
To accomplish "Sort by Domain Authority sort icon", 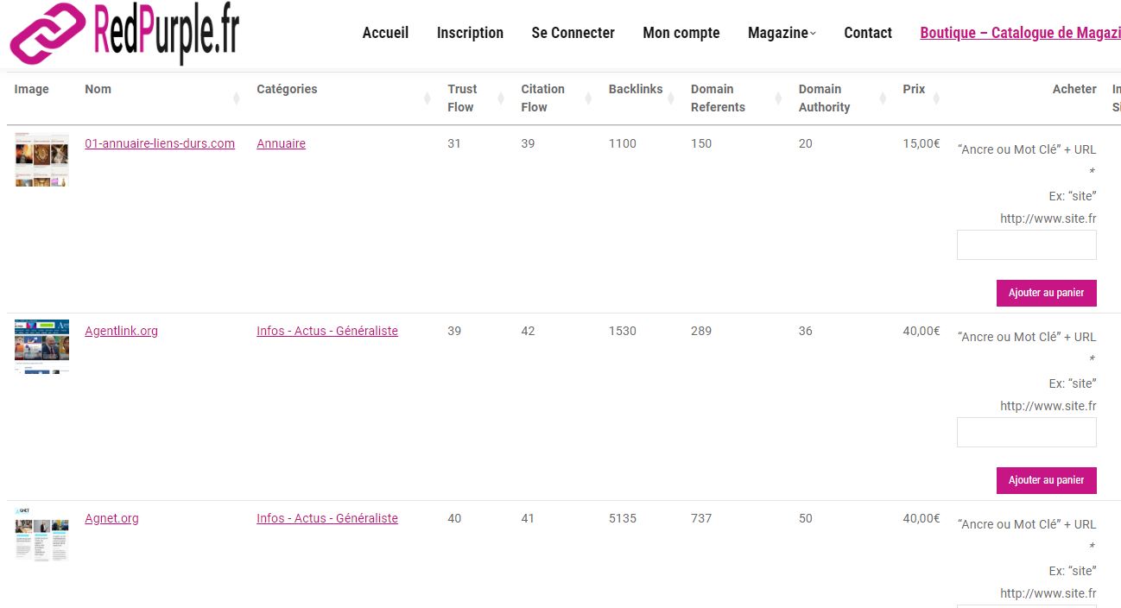I will [x=883, y=98].
